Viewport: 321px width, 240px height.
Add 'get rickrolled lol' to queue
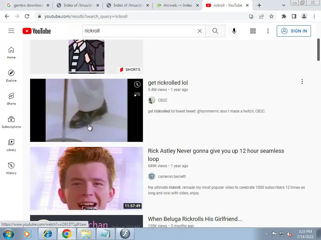137,94
